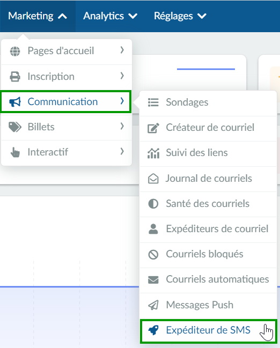
Task: Open Courriels automatiques menu item
Action: tap(208, 280)
